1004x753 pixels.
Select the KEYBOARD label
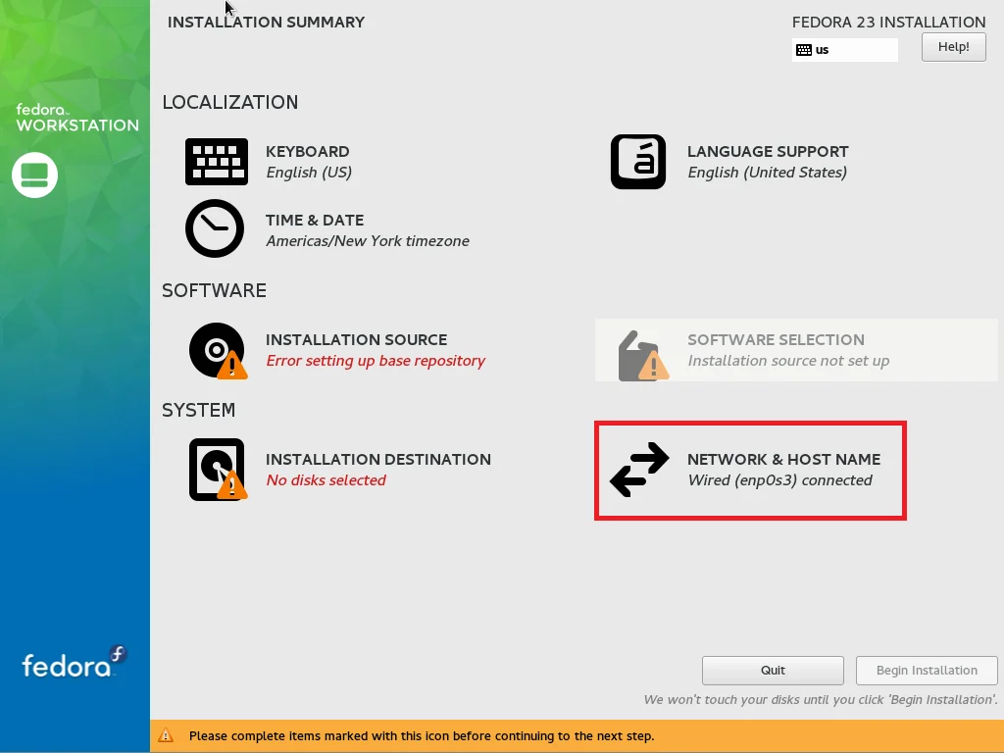(307, 152)
